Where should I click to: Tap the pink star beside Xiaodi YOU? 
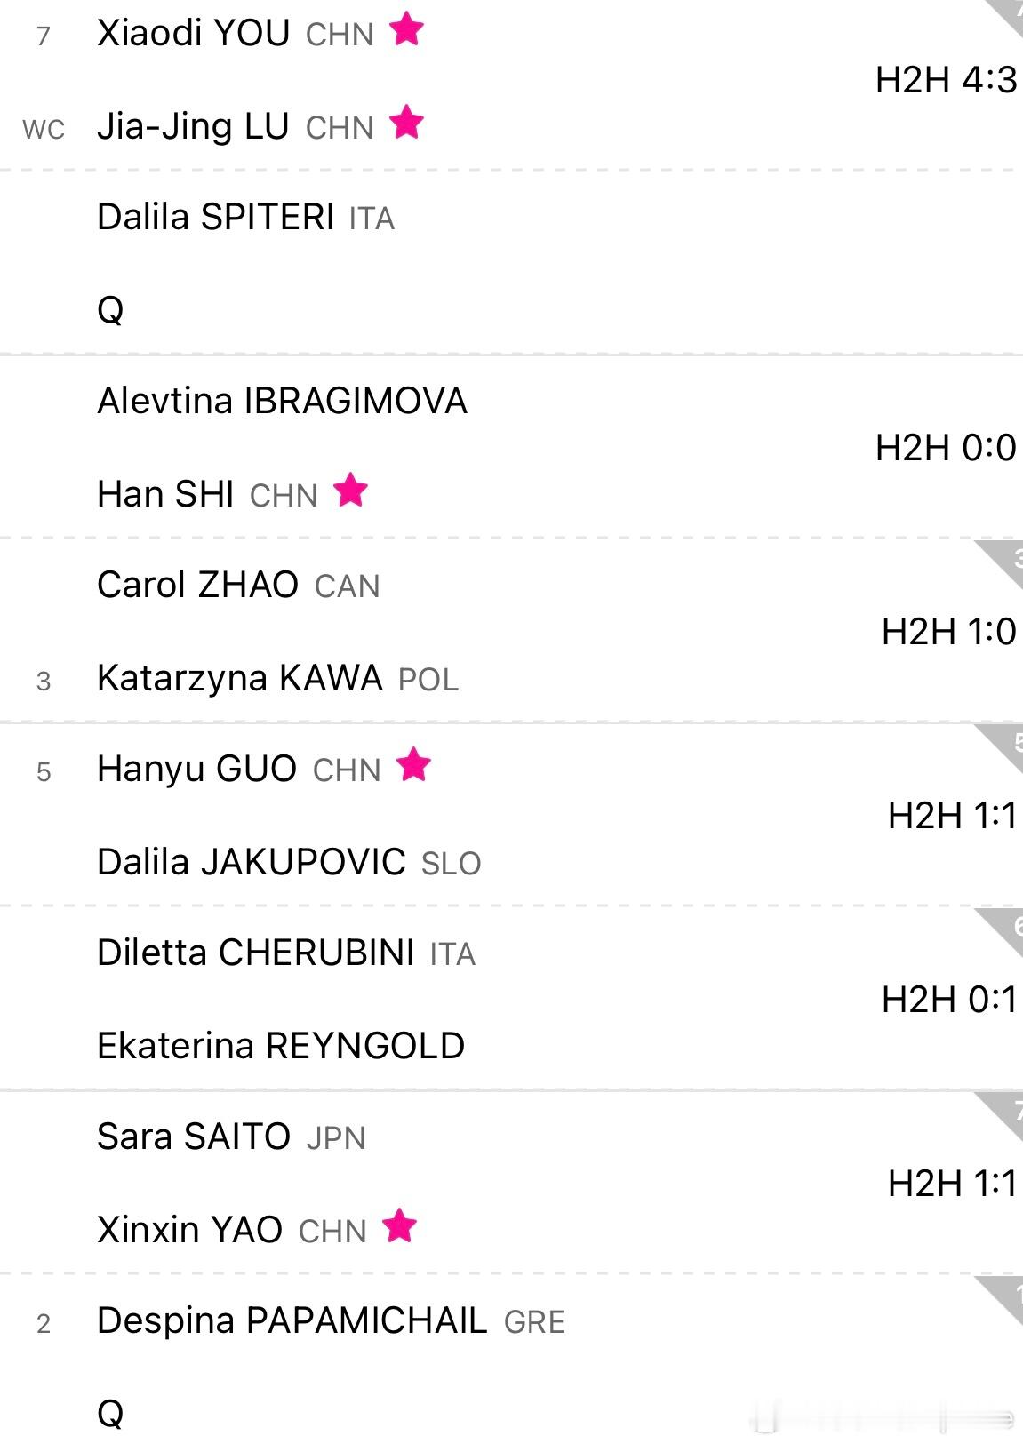point(406,28)
